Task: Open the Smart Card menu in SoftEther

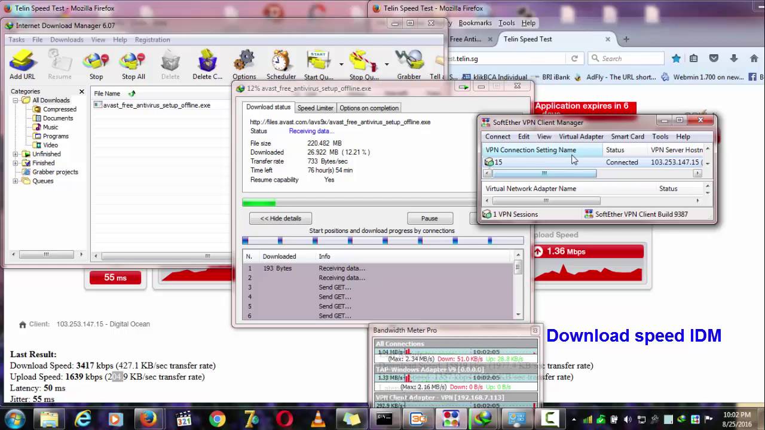Action: click(628, 137)
